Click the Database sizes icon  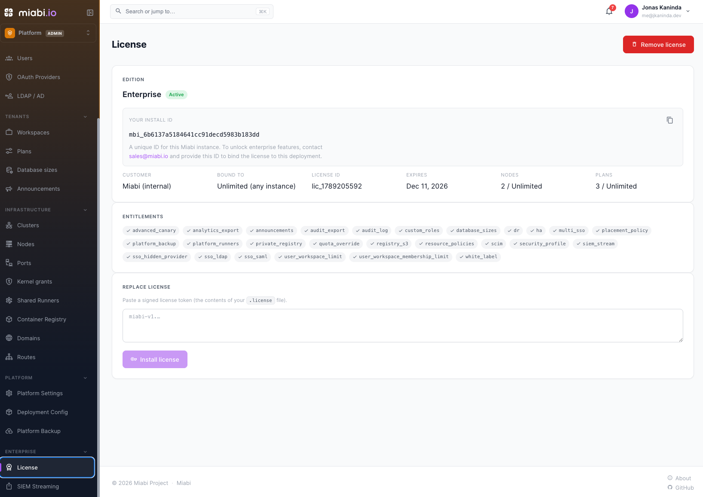[x=9, y=170]
